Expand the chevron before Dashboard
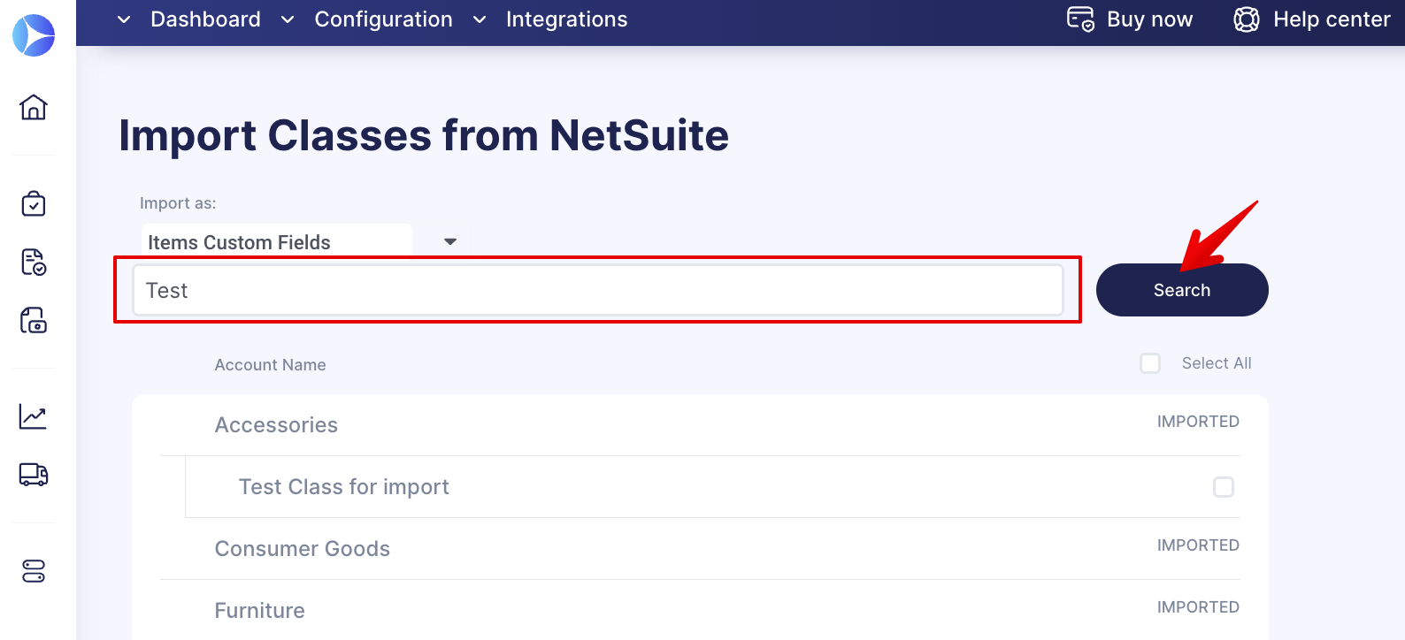Viewport: 1405px width, 640px height. tap(124, 19)
